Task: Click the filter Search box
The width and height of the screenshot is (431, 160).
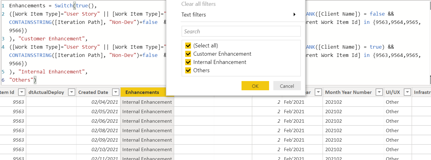Action: coord(241,31)
